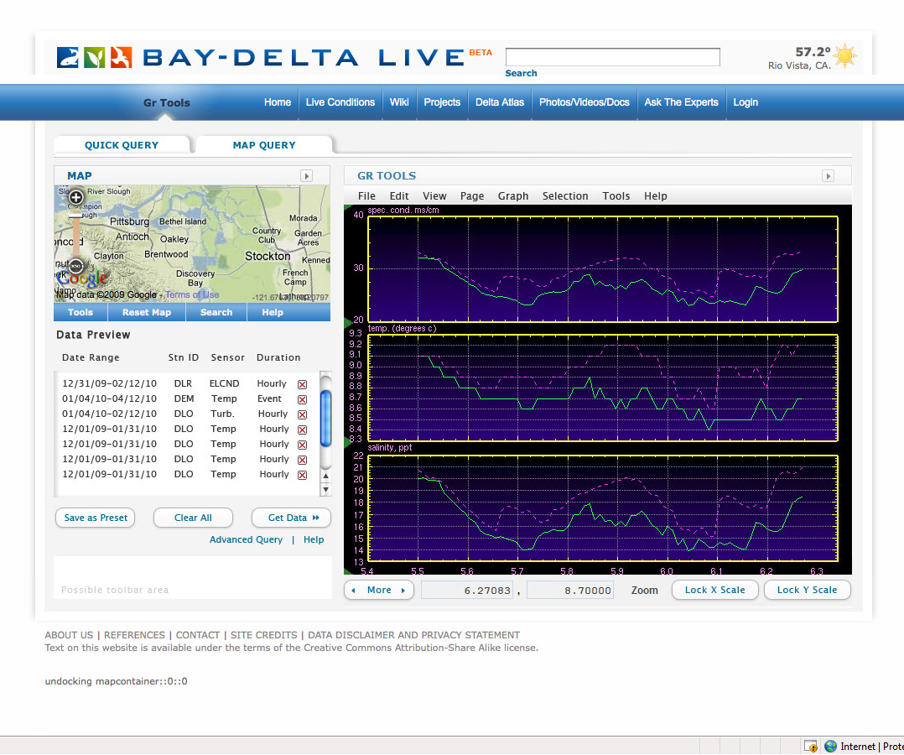Screen dimensions: 904x755
Task: Open the CONTACT footer link
Action: [x=198, y=635]
